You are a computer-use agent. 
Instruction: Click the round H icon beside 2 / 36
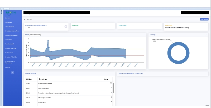66,27
